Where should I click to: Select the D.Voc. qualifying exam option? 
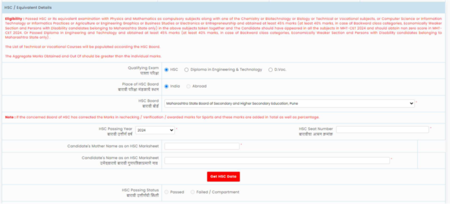click(x=270, y=69)
